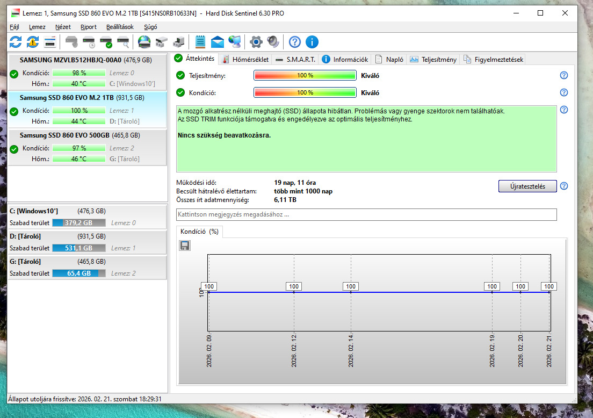Click the Újratesztelés button
The width and height of the screenshot is (593, 418).
pyautogui.click(x=527, y=186)
